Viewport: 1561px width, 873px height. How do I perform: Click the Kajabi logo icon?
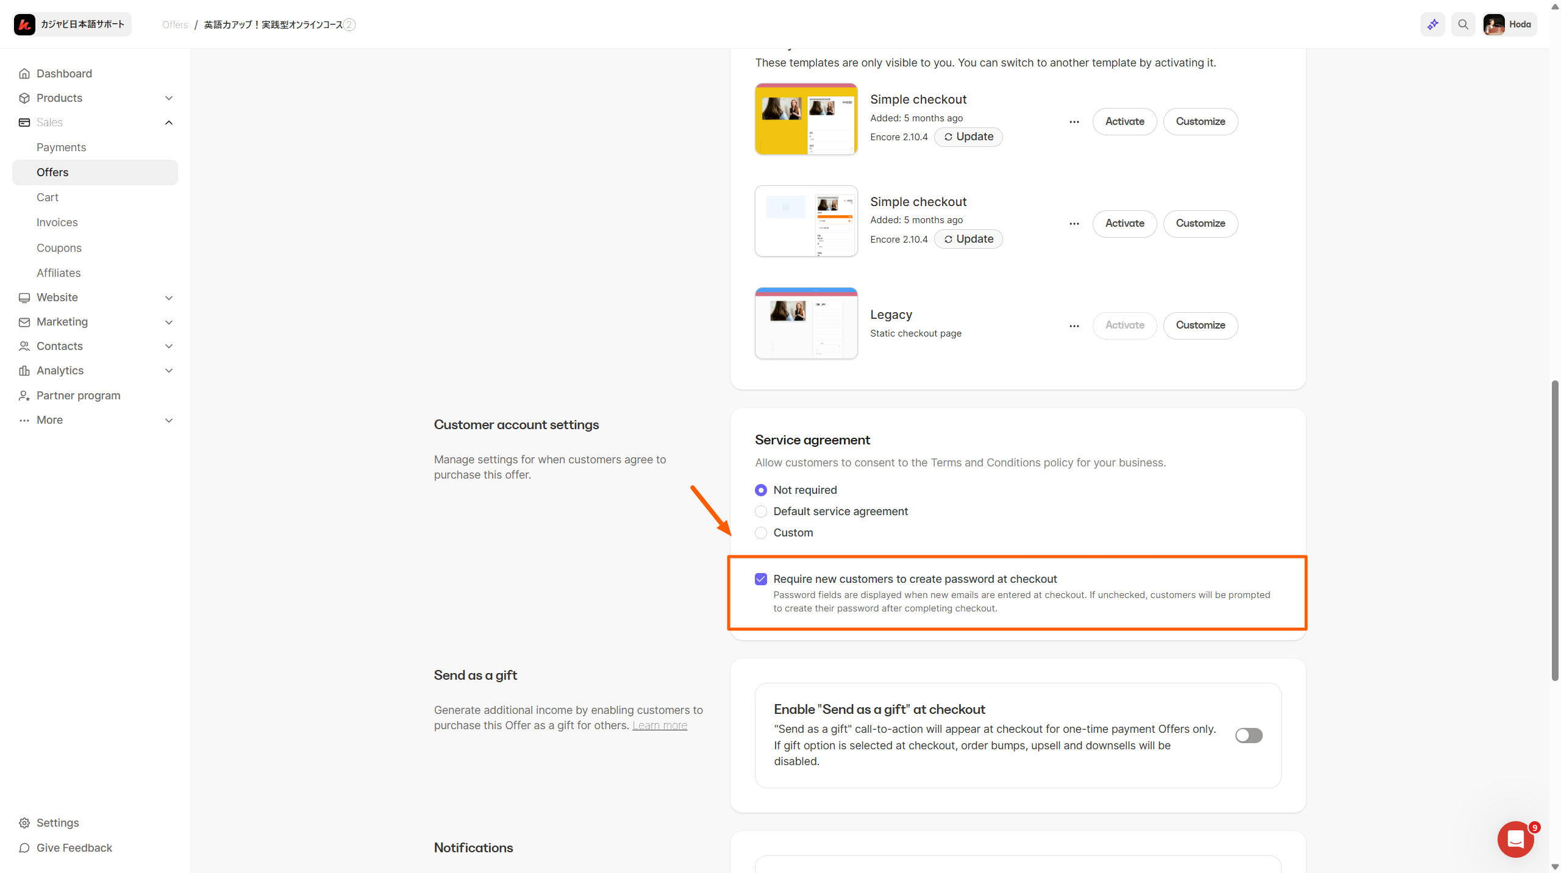pos(24,24)
